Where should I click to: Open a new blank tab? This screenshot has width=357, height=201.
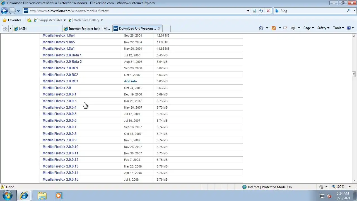[x=167, y=28]
